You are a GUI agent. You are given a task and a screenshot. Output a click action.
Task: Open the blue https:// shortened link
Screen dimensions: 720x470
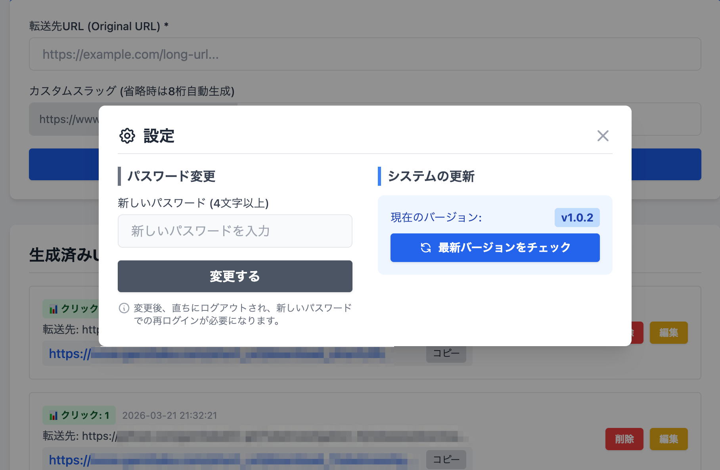point(159,353)
